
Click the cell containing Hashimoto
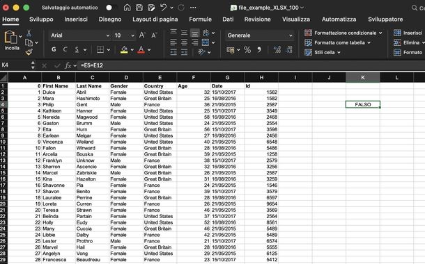click(92, 99)
